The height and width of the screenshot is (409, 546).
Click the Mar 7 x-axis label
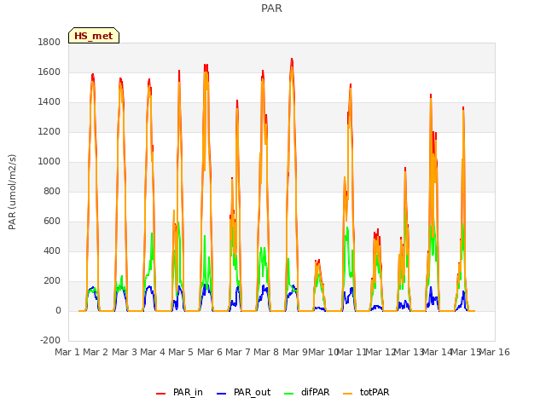pos(238,352)
